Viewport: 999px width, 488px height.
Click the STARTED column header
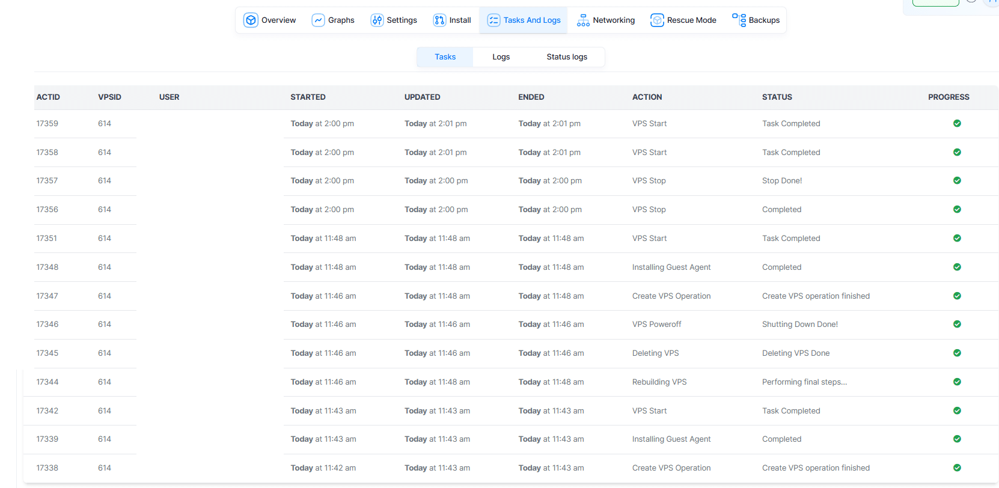tap(308, 97)
